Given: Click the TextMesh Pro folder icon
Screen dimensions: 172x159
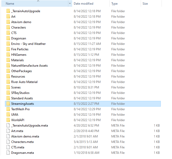Looking at the screenshot, I should click(8, 109).
